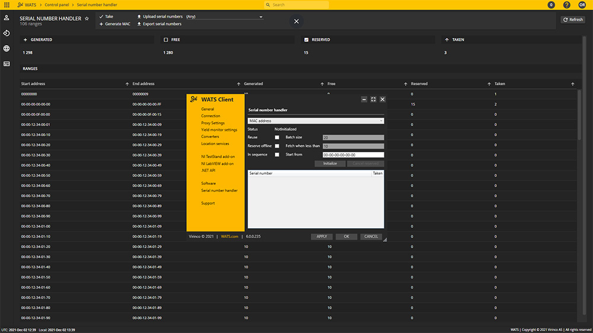Click the notifications counter badge

[551, 5]
